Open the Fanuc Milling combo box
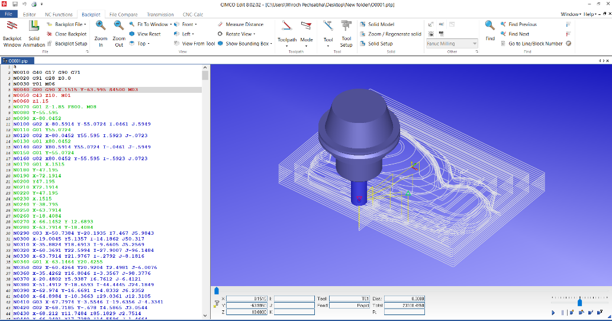The image size is (612, 321). point(452,44)
